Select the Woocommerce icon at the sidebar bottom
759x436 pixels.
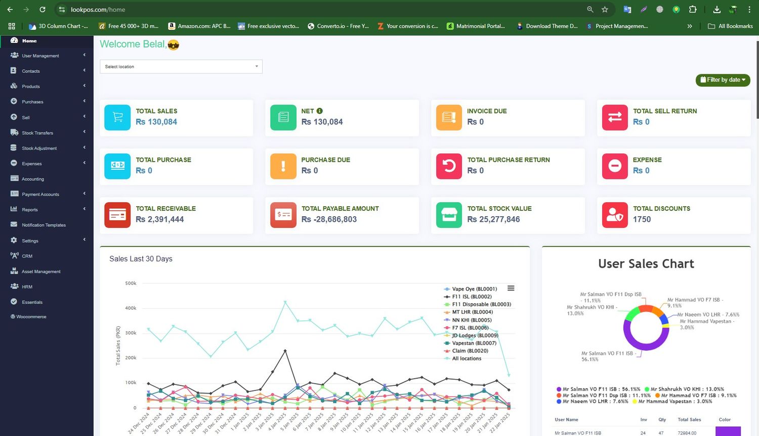tap(14, 316)
